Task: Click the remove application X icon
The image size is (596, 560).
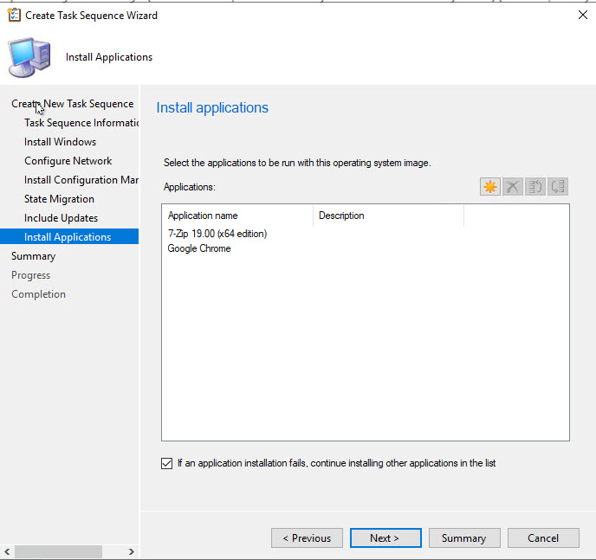Action: point(513,187)
